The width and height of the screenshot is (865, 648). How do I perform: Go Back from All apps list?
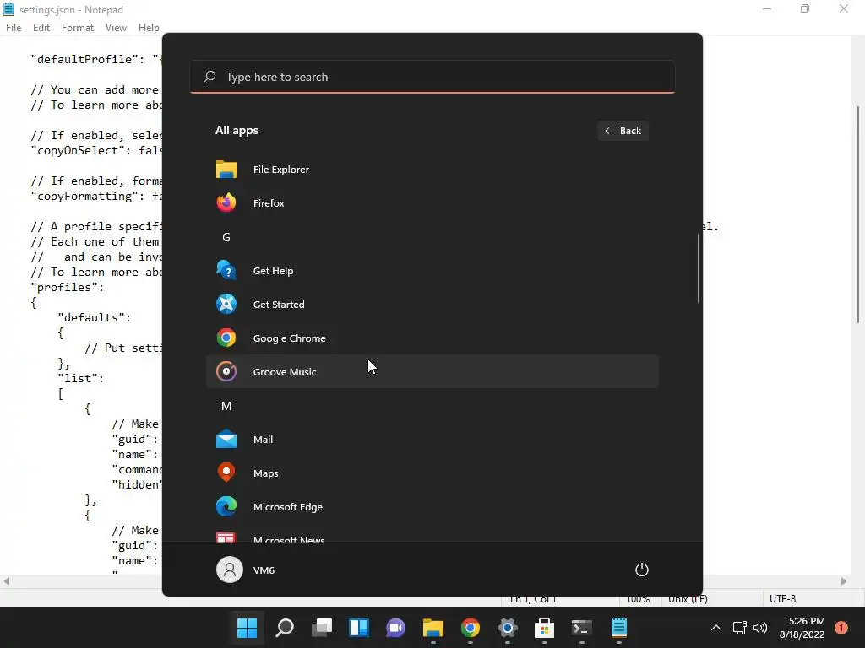[623, 131]
